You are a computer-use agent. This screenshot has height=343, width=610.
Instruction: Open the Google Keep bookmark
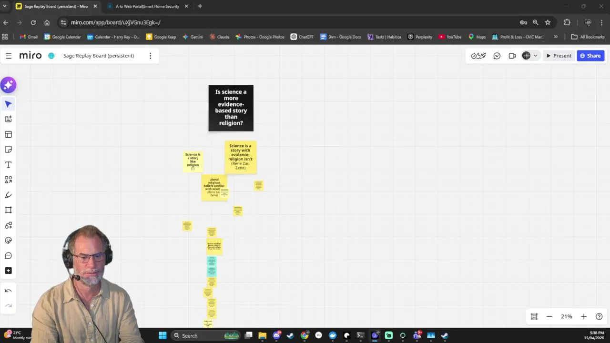(x=161, y=37)
